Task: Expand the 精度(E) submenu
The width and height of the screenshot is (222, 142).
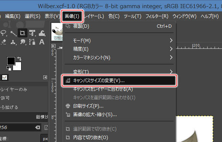Action: [x=119, y=49]
